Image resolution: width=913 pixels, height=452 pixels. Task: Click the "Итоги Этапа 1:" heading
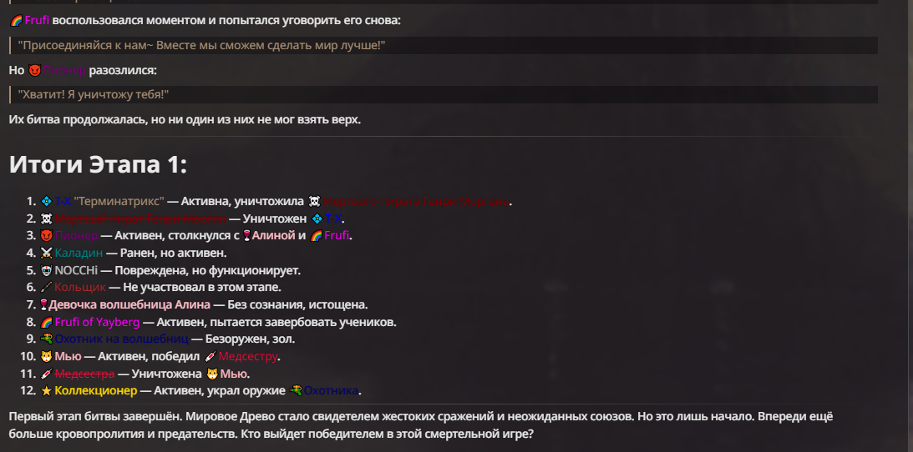(98, 164)
